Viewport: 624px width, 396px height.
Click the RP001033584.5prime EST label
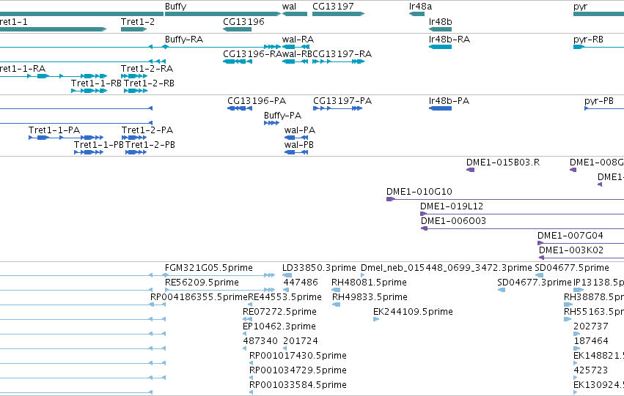coord(298,386)
